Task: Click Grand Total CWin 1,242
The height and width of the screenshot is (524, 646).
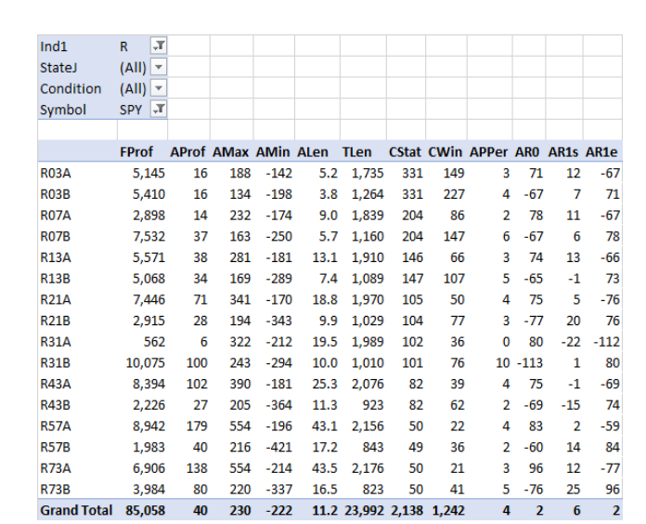Action: (x=448, y=510)
